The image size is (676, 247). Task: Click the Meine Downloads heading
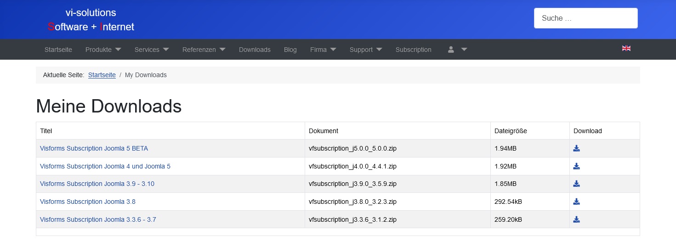click(109, 107)
